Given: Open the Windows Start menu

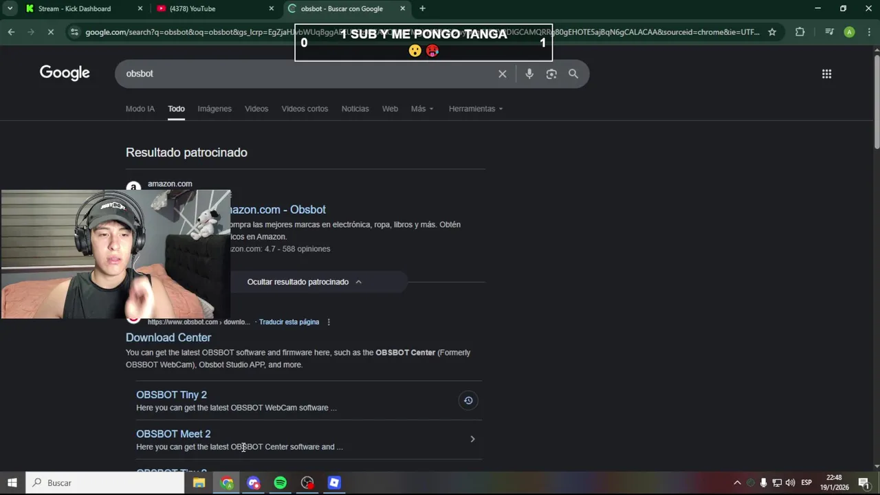Looking at the screenshot, I should [x=12, y=483].
